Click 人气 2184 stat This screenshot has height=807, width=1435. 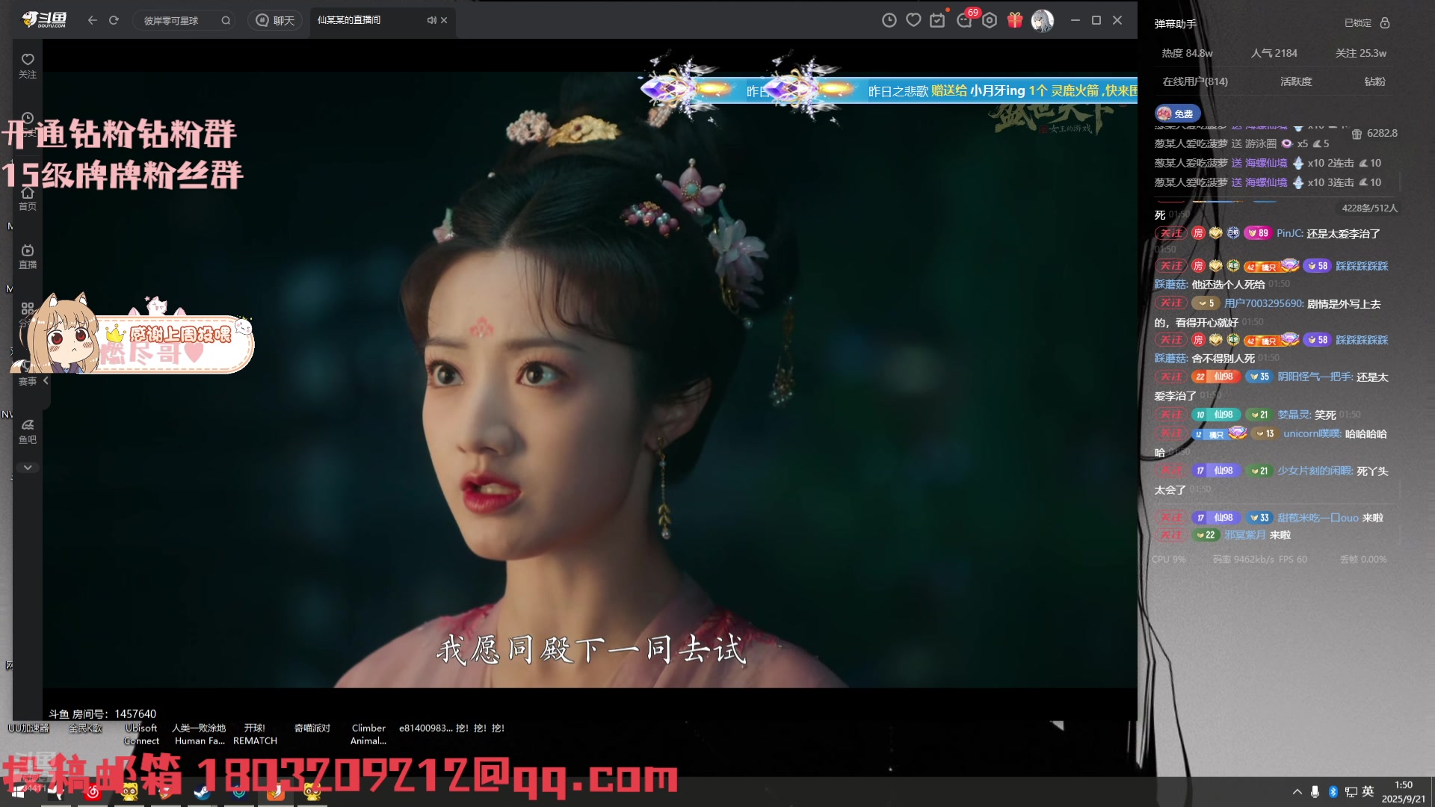(x=1274, y=53)
